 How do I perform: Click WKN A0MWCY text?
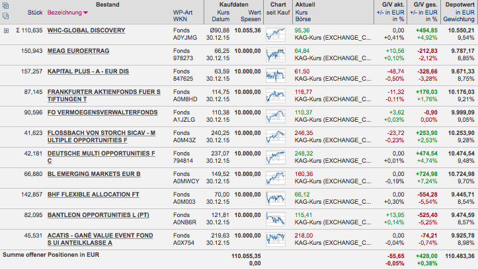(x=186, y=181)
